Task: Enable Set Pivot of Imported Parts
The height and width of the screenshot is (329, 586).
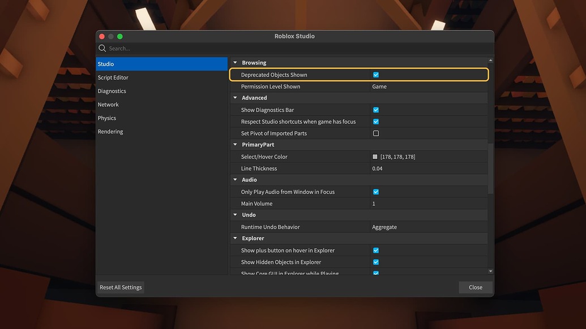Action: pyautogui.click(x=375, y=133)
